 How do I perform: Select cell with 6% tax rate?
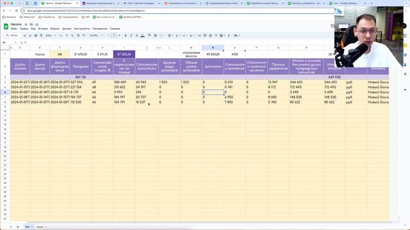click(x=60, y=54)
